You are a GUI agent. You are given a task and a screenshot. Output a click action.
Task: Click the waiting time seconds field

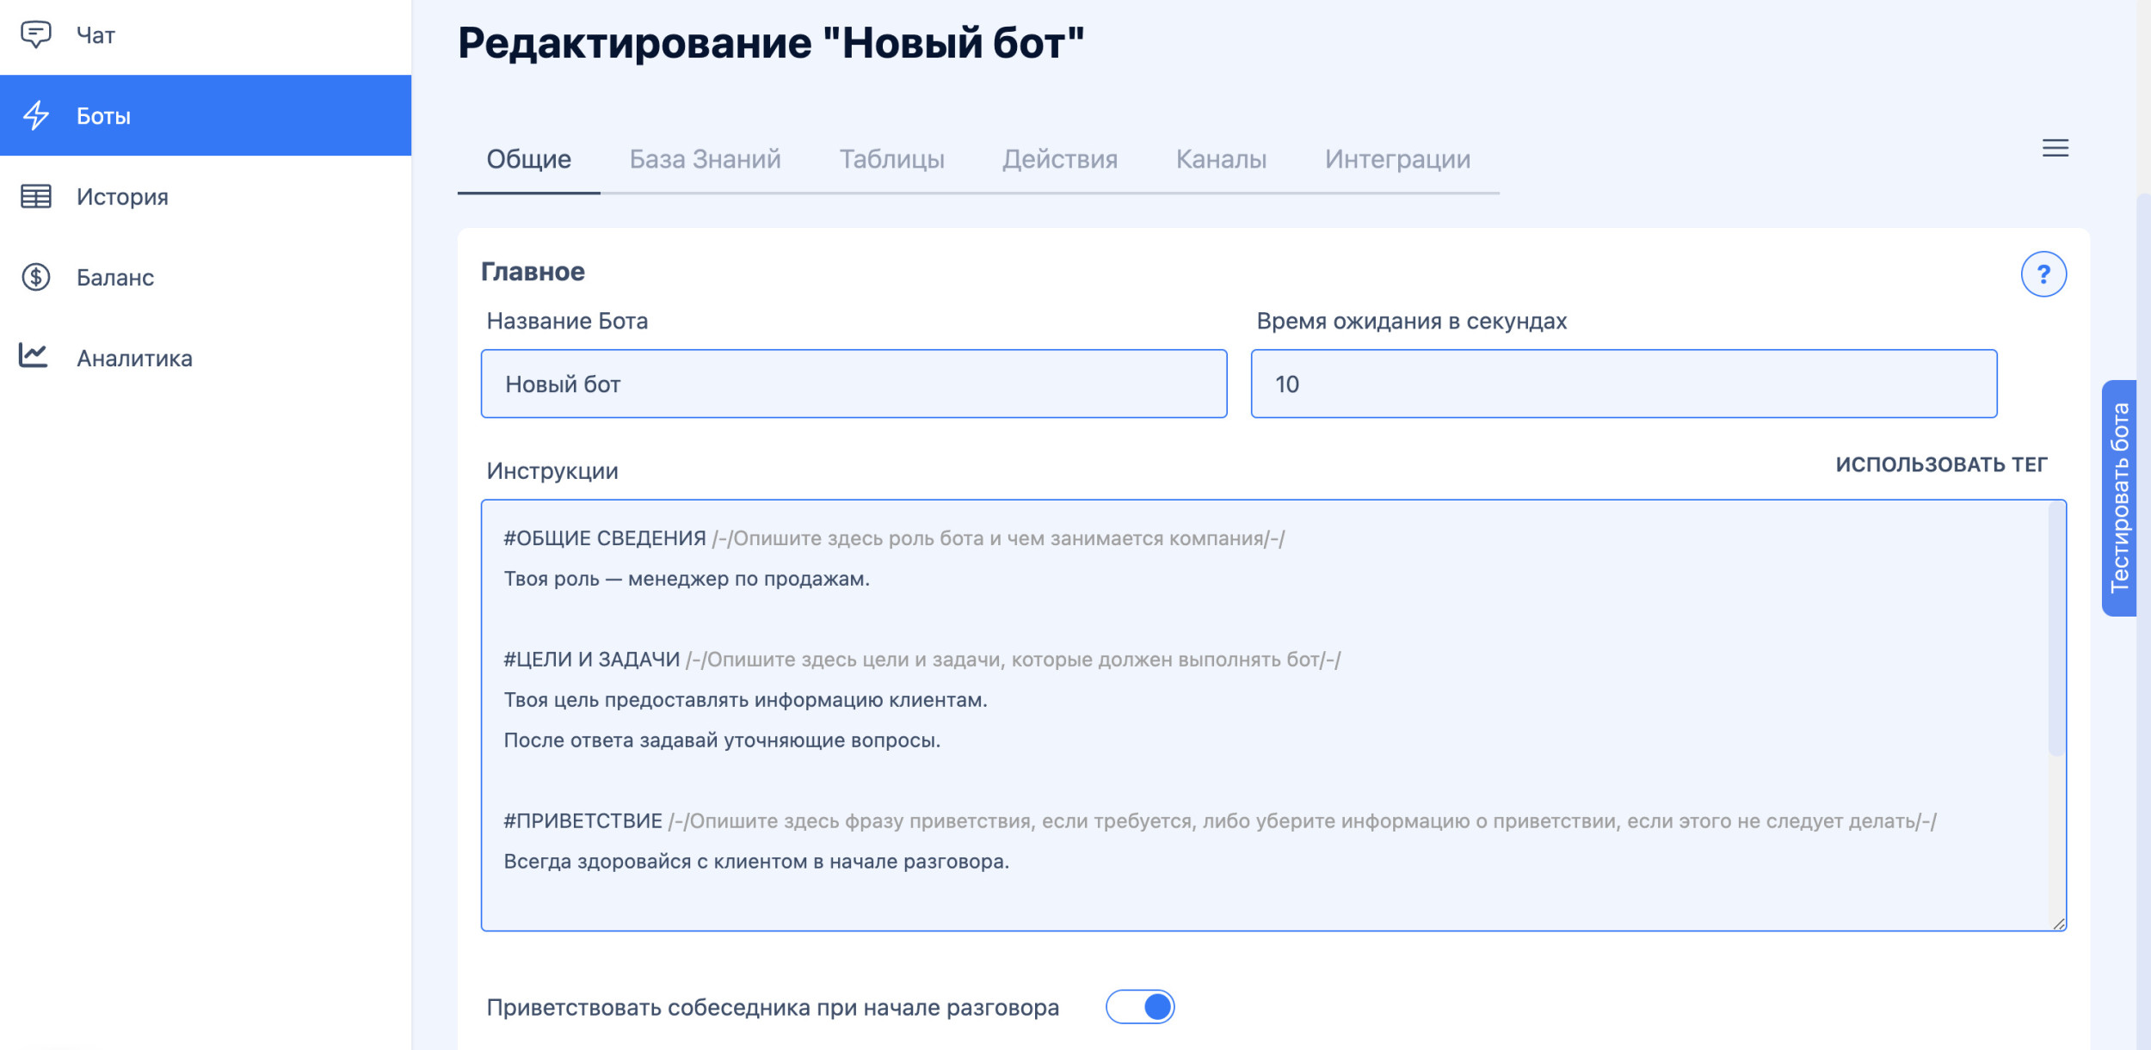point(1623,384)
